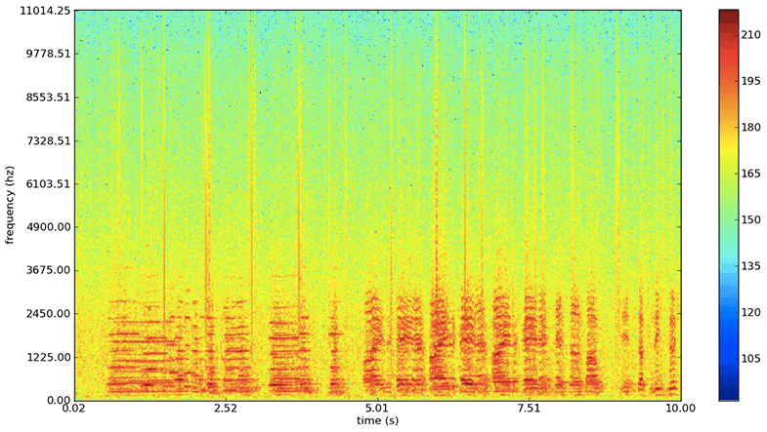Click the 10.00 time tick label

click(x=681, y=408)
